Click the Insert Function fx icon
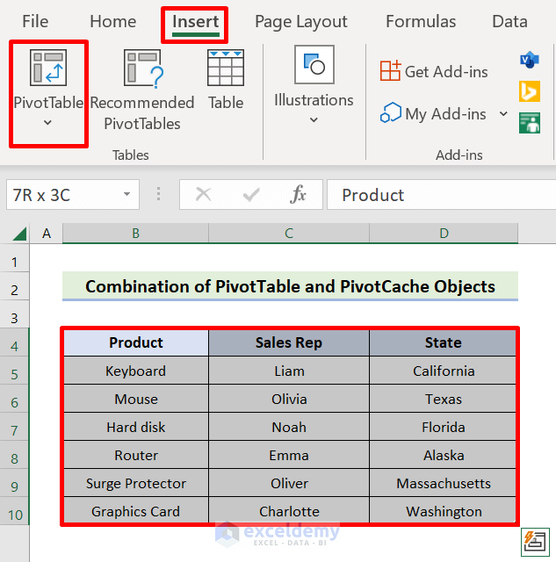 (298, 195)
